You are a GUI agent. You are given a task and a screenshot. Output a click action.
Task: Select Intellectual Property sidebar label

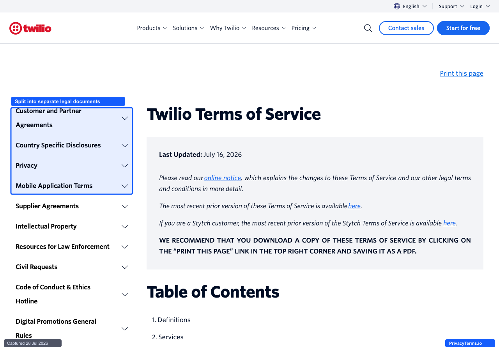tap(46, 226)
